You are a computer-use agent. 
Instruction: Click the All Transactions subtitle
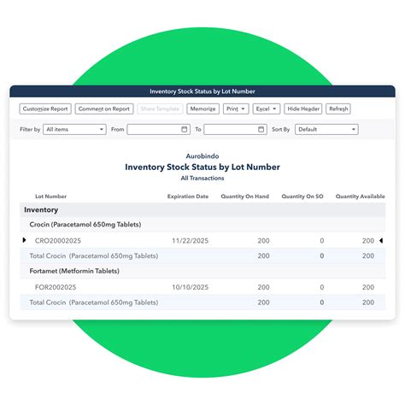tap(202, 178)
